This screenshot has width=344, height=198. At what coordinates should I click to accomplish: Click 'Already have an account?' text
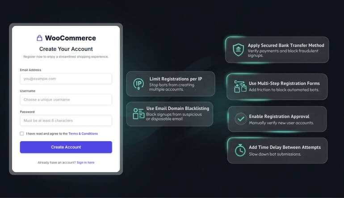pos(57,162)
